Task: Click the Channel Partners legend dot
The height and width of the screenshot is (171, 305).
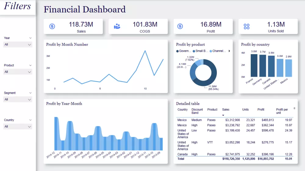Action: click(211, 51)
